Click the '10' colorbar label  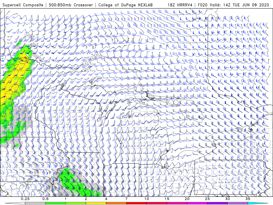pos(147,199)
